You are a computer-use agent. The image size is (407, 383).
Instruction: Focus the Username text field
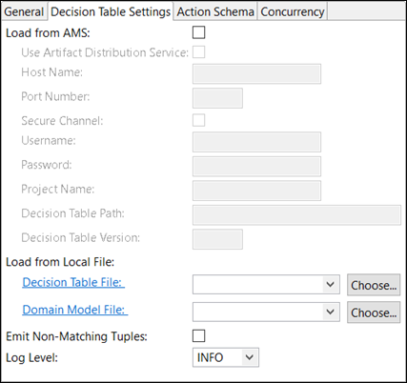point(256,142)
